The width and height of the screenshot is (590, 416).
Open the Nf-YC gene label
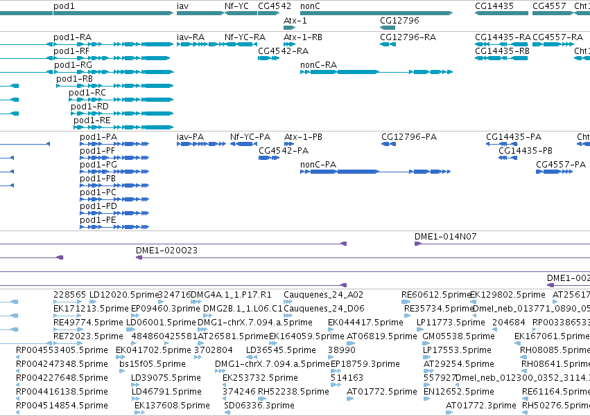pyautogui.click(x=236, y=6)
